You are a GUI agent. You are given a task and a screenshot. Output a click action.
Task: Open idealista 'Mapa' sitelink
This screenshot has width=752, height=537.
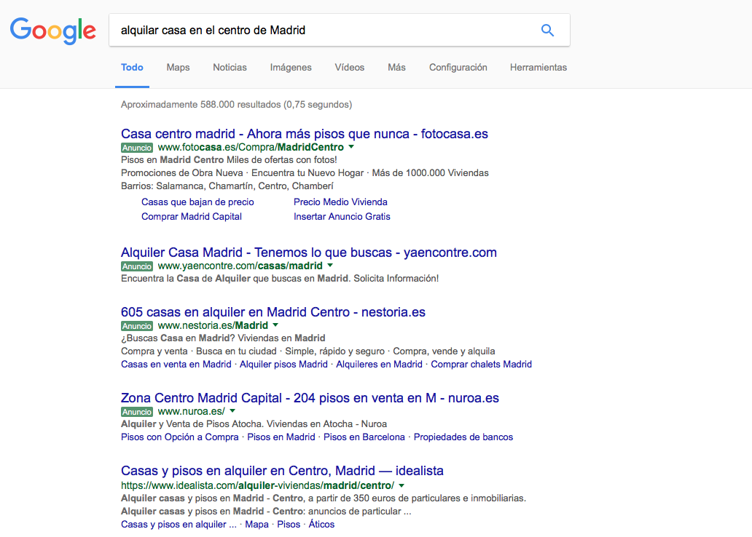pyautogui.click(x=256, y=524)
